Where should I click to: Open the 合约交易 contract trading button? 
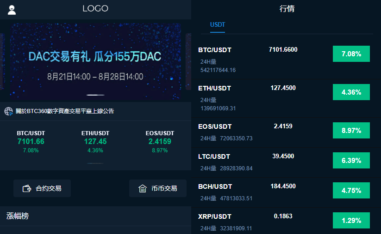pyautogui.click(x=42, y=188)
